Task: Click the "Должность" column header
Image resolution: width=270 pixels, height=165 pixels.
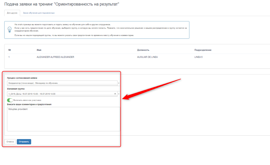Action: click(x=143, y=50)
